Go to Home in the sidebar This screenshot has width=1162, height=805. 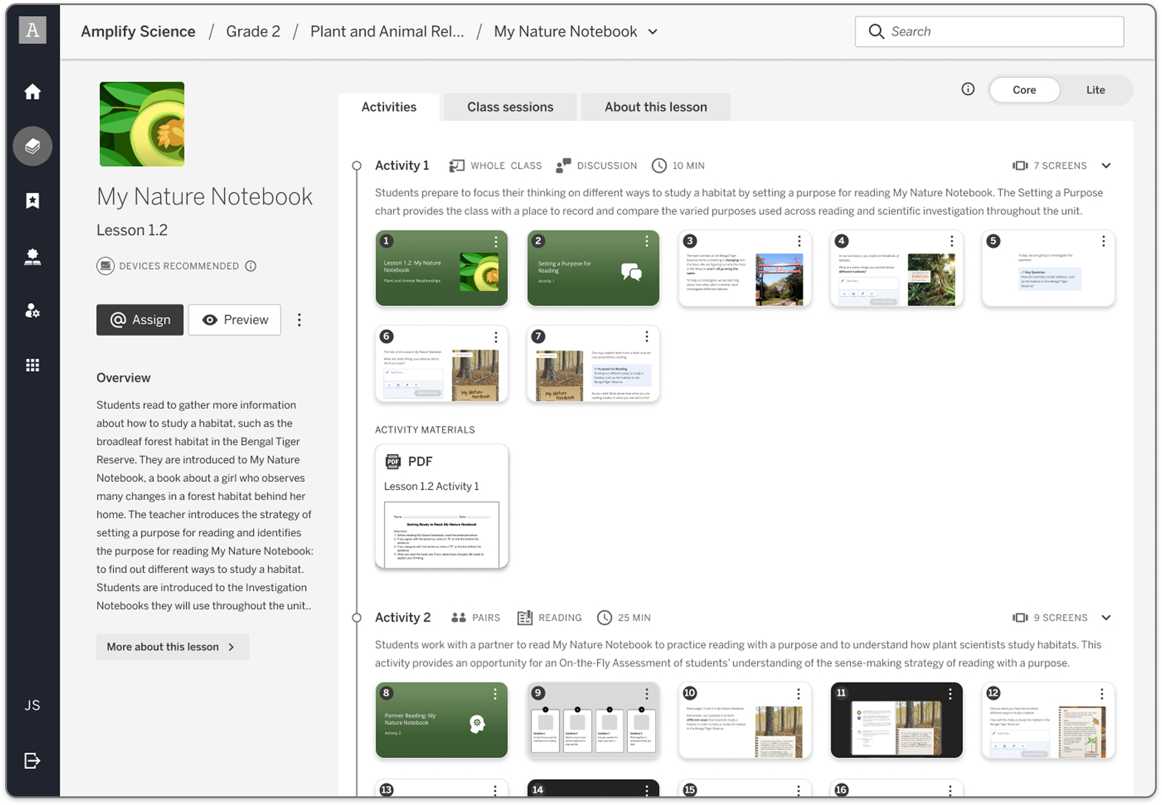click(32, 92)
